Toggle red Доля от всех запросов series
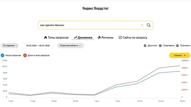Viewport: 191px width, 107px height. pyautogui.click(x=25, y=55)
